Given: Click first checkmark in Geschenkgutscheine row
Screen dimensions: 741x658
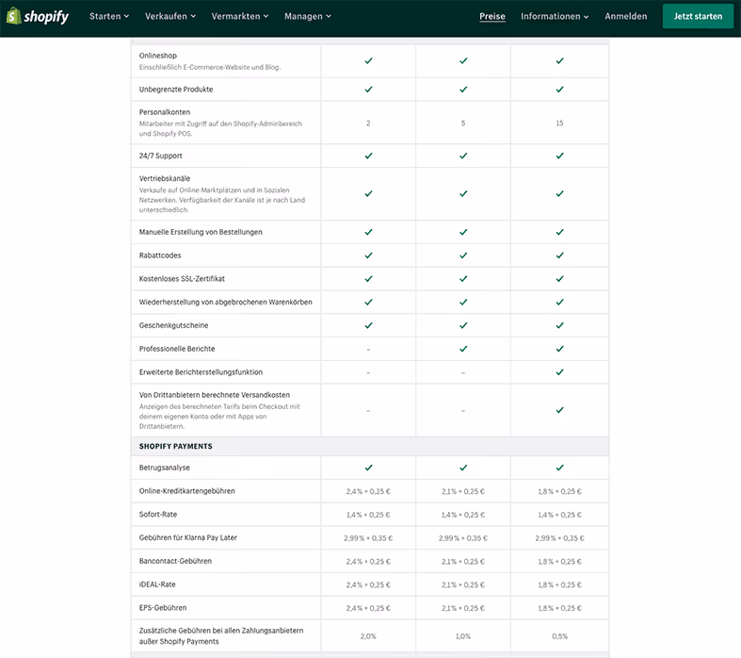Looking at the screenshot, I should 368,325.
